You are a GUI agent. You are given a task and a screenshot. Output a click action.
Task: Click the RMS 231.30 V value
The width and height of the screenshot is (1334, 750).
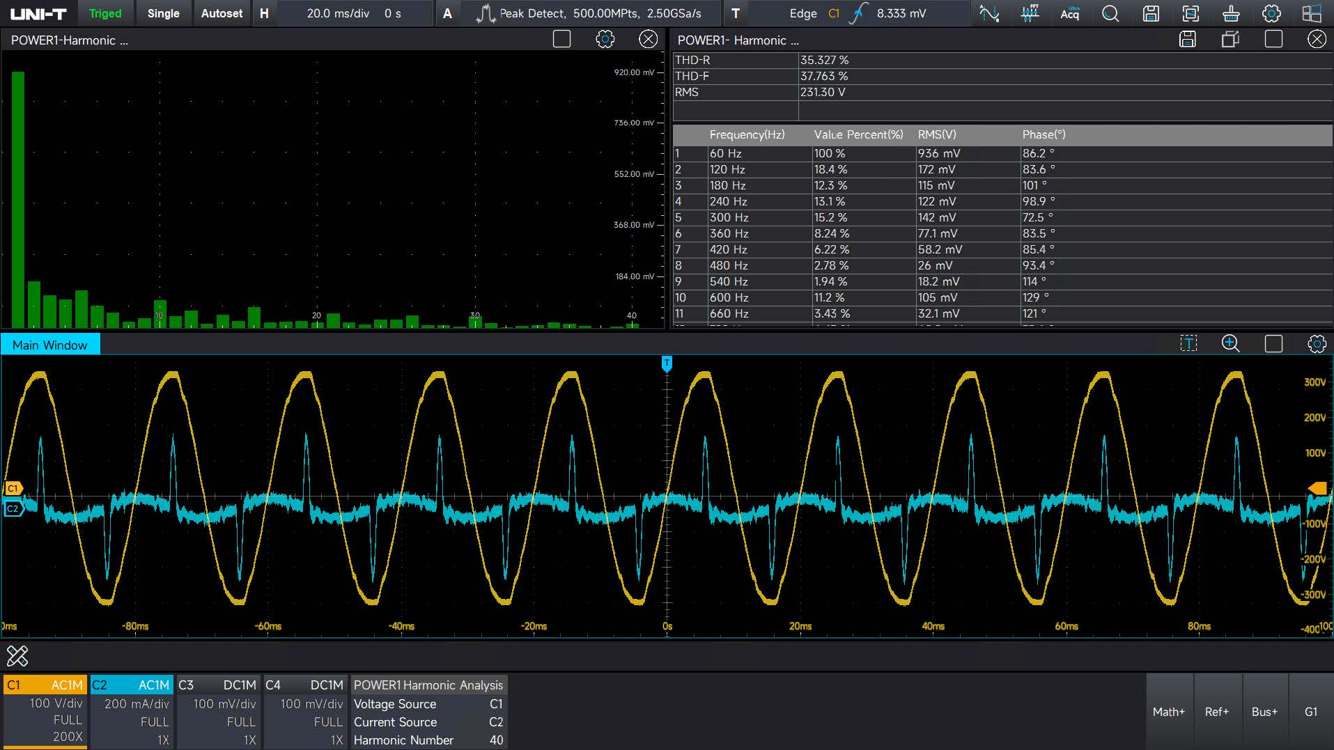823,92
